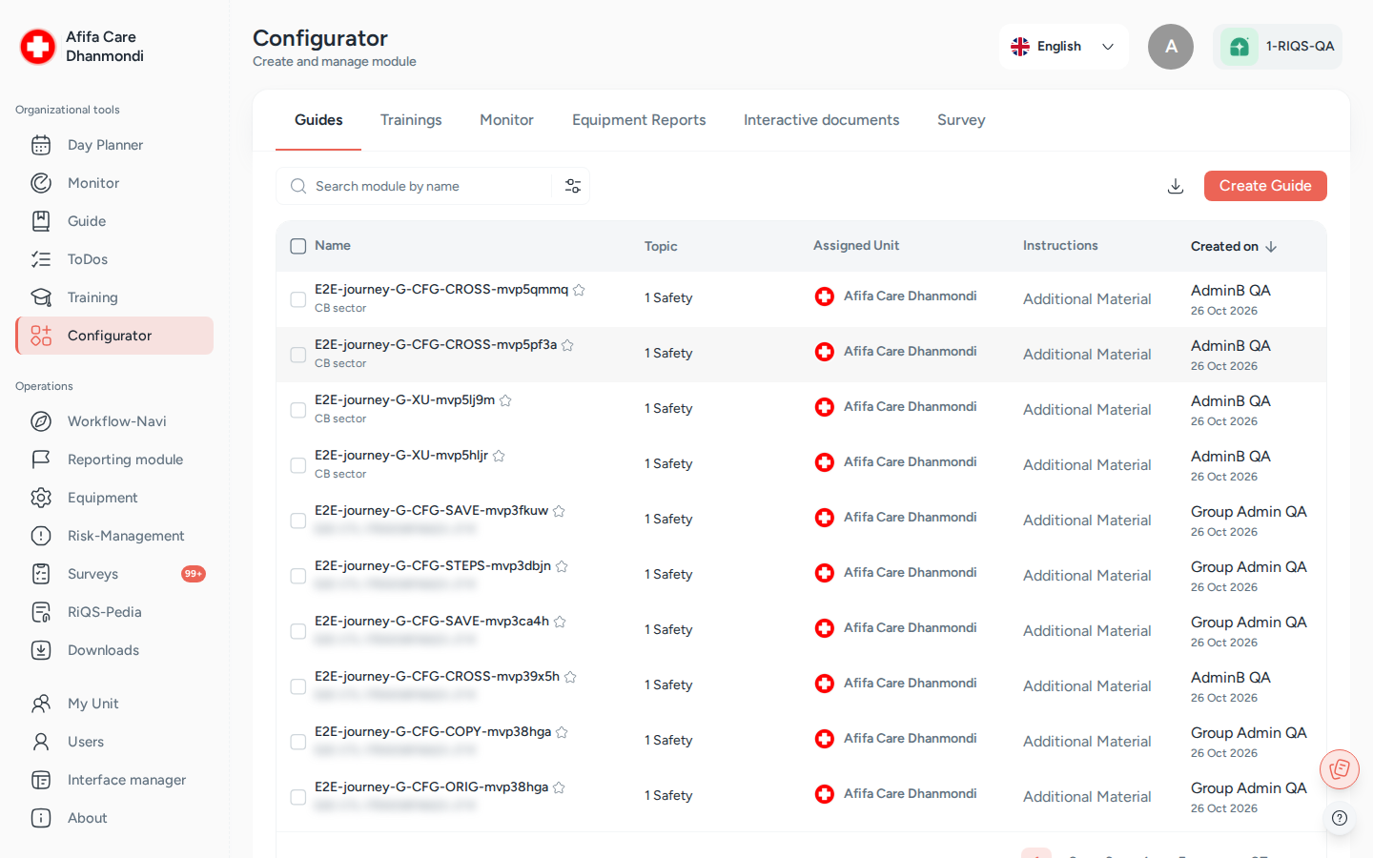Click the Training graduation cap icon

tap(41, 297)
